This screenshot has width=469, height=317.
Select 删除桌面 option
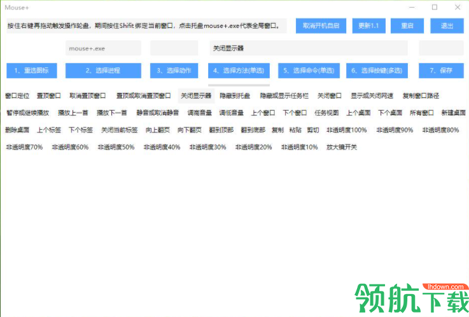pyautogui.click(x=17, y=130)
